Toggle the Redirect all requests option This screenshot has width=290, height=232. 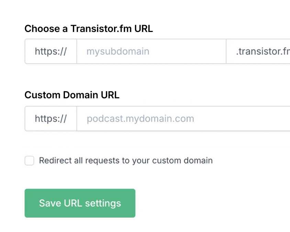[x=30, y=161]
